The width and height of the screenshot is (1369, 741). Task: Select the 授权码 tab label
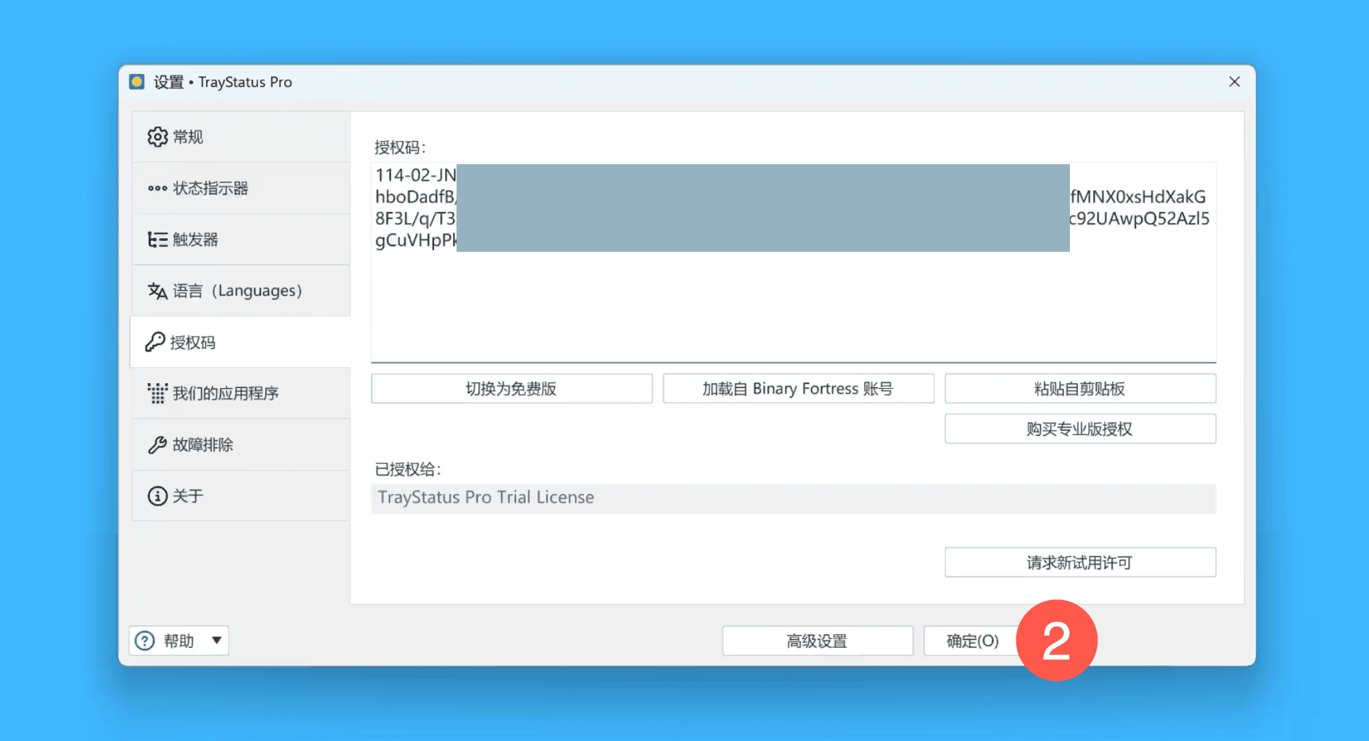(193, 342)
